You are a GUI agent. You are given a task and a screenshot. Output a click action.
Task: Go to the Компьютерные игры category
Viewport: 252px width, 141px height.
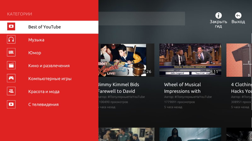pyautogui.click(x=49, y=79)
